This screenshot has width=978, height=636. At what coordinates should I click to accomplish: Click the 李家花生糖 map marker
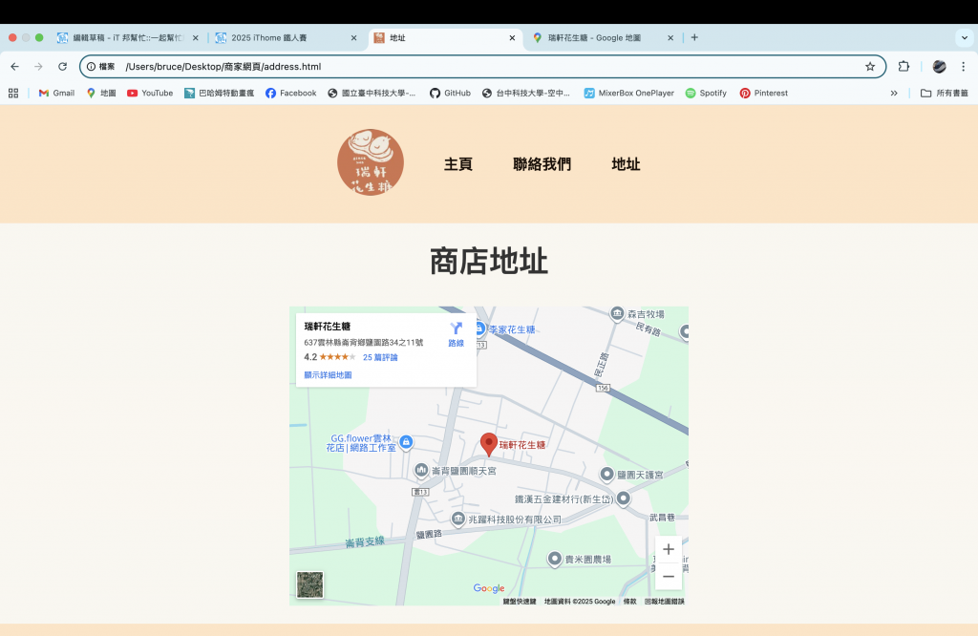(x=479, y=329)
